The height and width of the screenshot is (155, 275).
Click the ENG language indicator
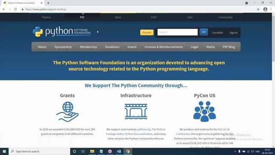[x=258, y=152]
